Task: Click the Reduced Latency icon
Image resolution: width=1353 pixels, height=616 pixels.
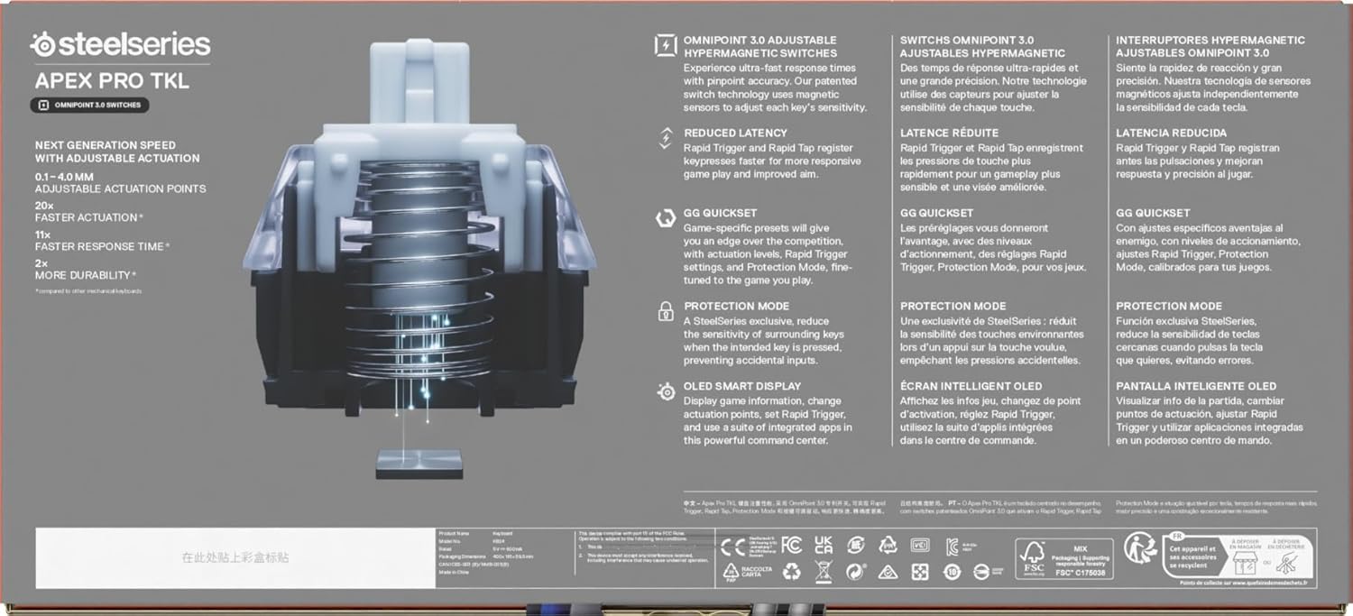Action: 665,138
